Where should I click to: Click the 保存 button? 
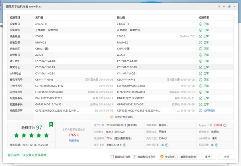click(207, 157)
